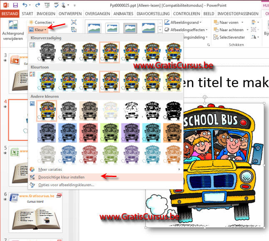The width and height of the screenshot is (269, 241).
Task: Open the BEELD tab
Action: (209, 14)
